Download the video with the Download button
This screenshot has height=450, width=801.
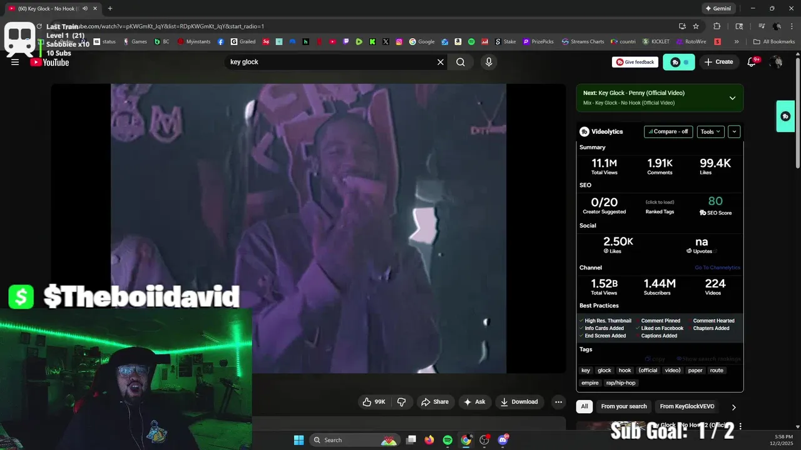click(519, 402)
